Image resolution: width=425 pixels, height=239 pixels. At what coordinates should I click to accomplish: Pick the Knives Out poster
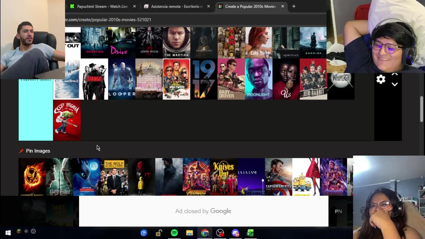coord(224,177)
